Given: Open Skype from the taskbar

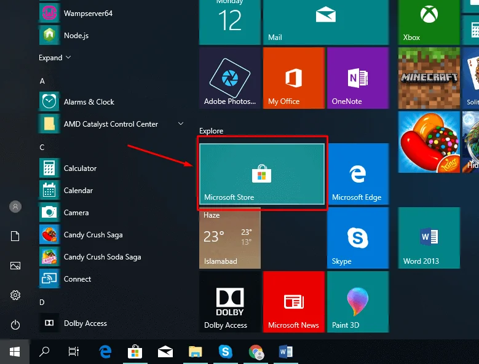Looking at the screenshot, I should click(x=226, y=352).
